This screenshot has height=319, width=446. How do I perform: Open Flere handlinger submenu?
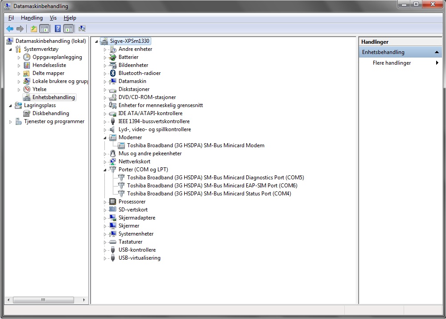[401, 63]
